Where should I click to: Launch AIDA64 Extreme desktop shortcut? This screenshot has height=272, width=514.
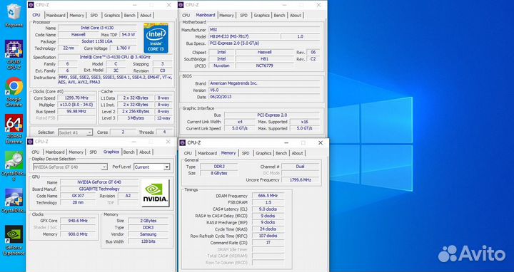(14, 129)
